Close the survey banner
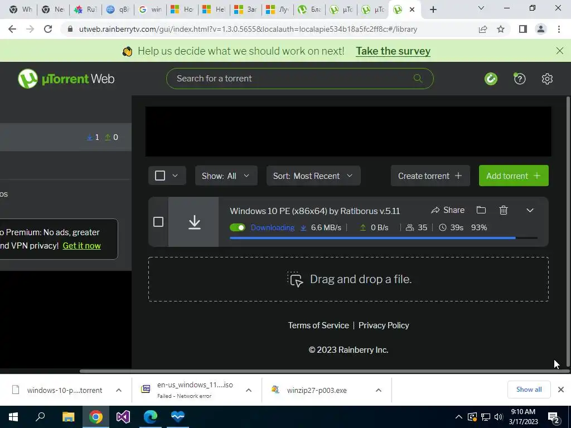This screenshot has width=571, height=428. [x=560, y=51]
